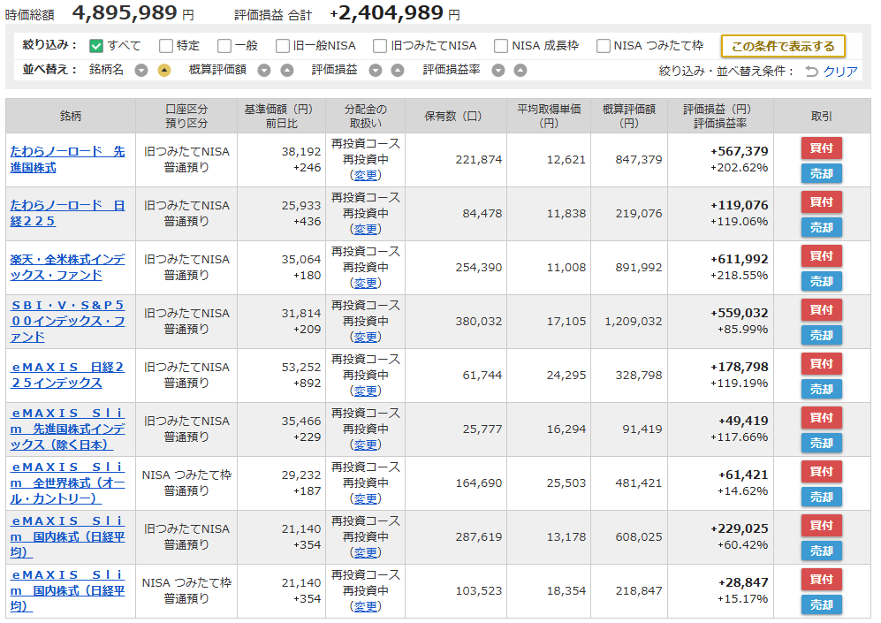Image resolution: width=881 pixels, height=623 pixels.
Task: Open eMAXIS Slim 国内株式 link in NISA つみたて枠 row
Action: pyautogui.click(x=67, y=591)
